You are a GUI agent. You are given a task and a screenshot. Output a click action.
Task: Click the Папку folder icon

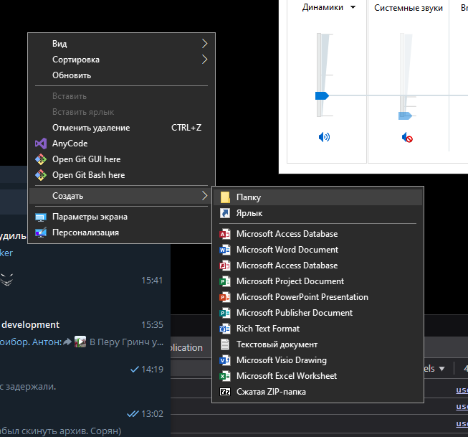point(225,197)
